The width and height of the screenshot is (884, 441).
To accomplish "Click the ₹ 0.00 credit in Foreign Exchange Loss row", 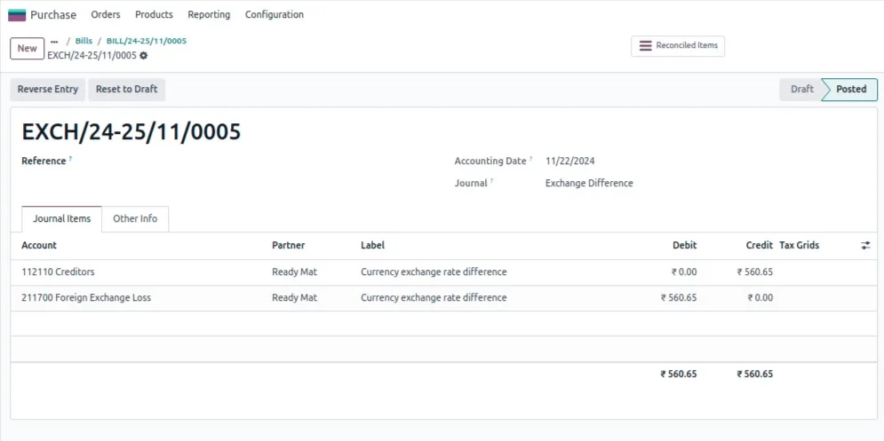I will pyautogui.click(x=761, y=298).
